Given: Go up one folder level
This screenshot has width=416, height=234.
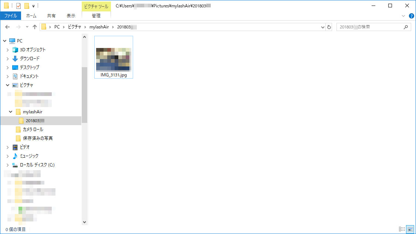Looking at the screenshot, I should pos(35,27).
